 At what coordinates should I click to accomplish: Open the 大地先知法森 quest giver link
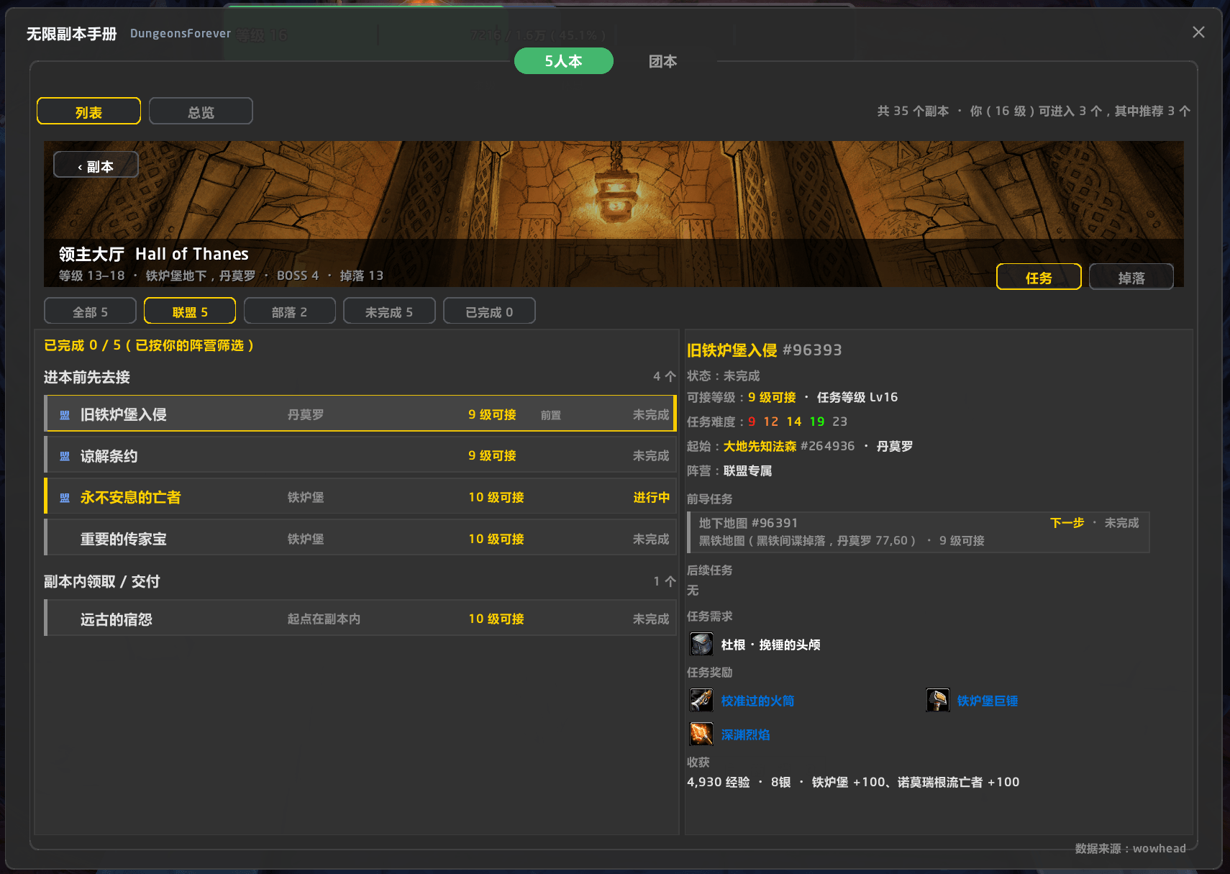pyautogui.click(x=760, y=446)
